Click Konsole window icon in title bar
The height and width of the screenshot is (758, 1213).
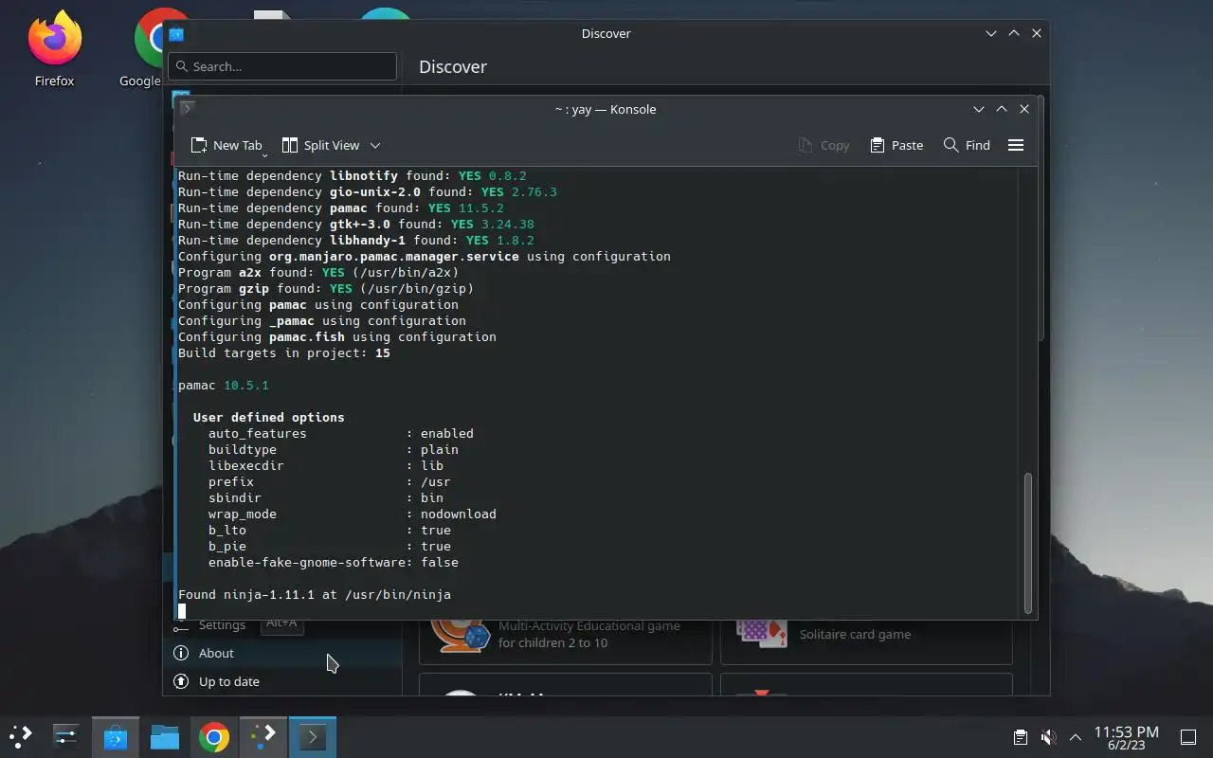(x=187, y=109)
